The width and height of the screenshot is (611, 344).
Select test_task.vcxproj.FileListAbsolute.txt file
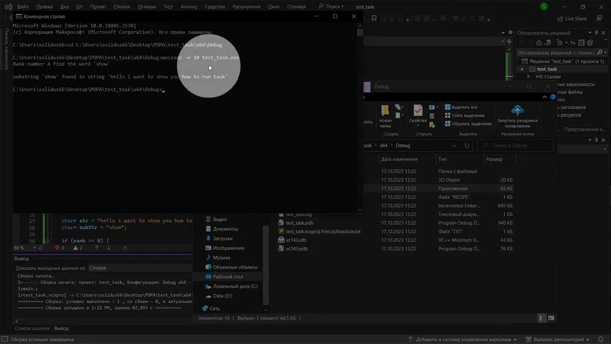(x=323, y=232)
